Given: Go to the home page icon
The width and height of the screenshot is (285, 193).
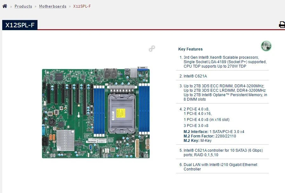Looking at the screenshot, I should pyautogui.click(x=5, y=6).
